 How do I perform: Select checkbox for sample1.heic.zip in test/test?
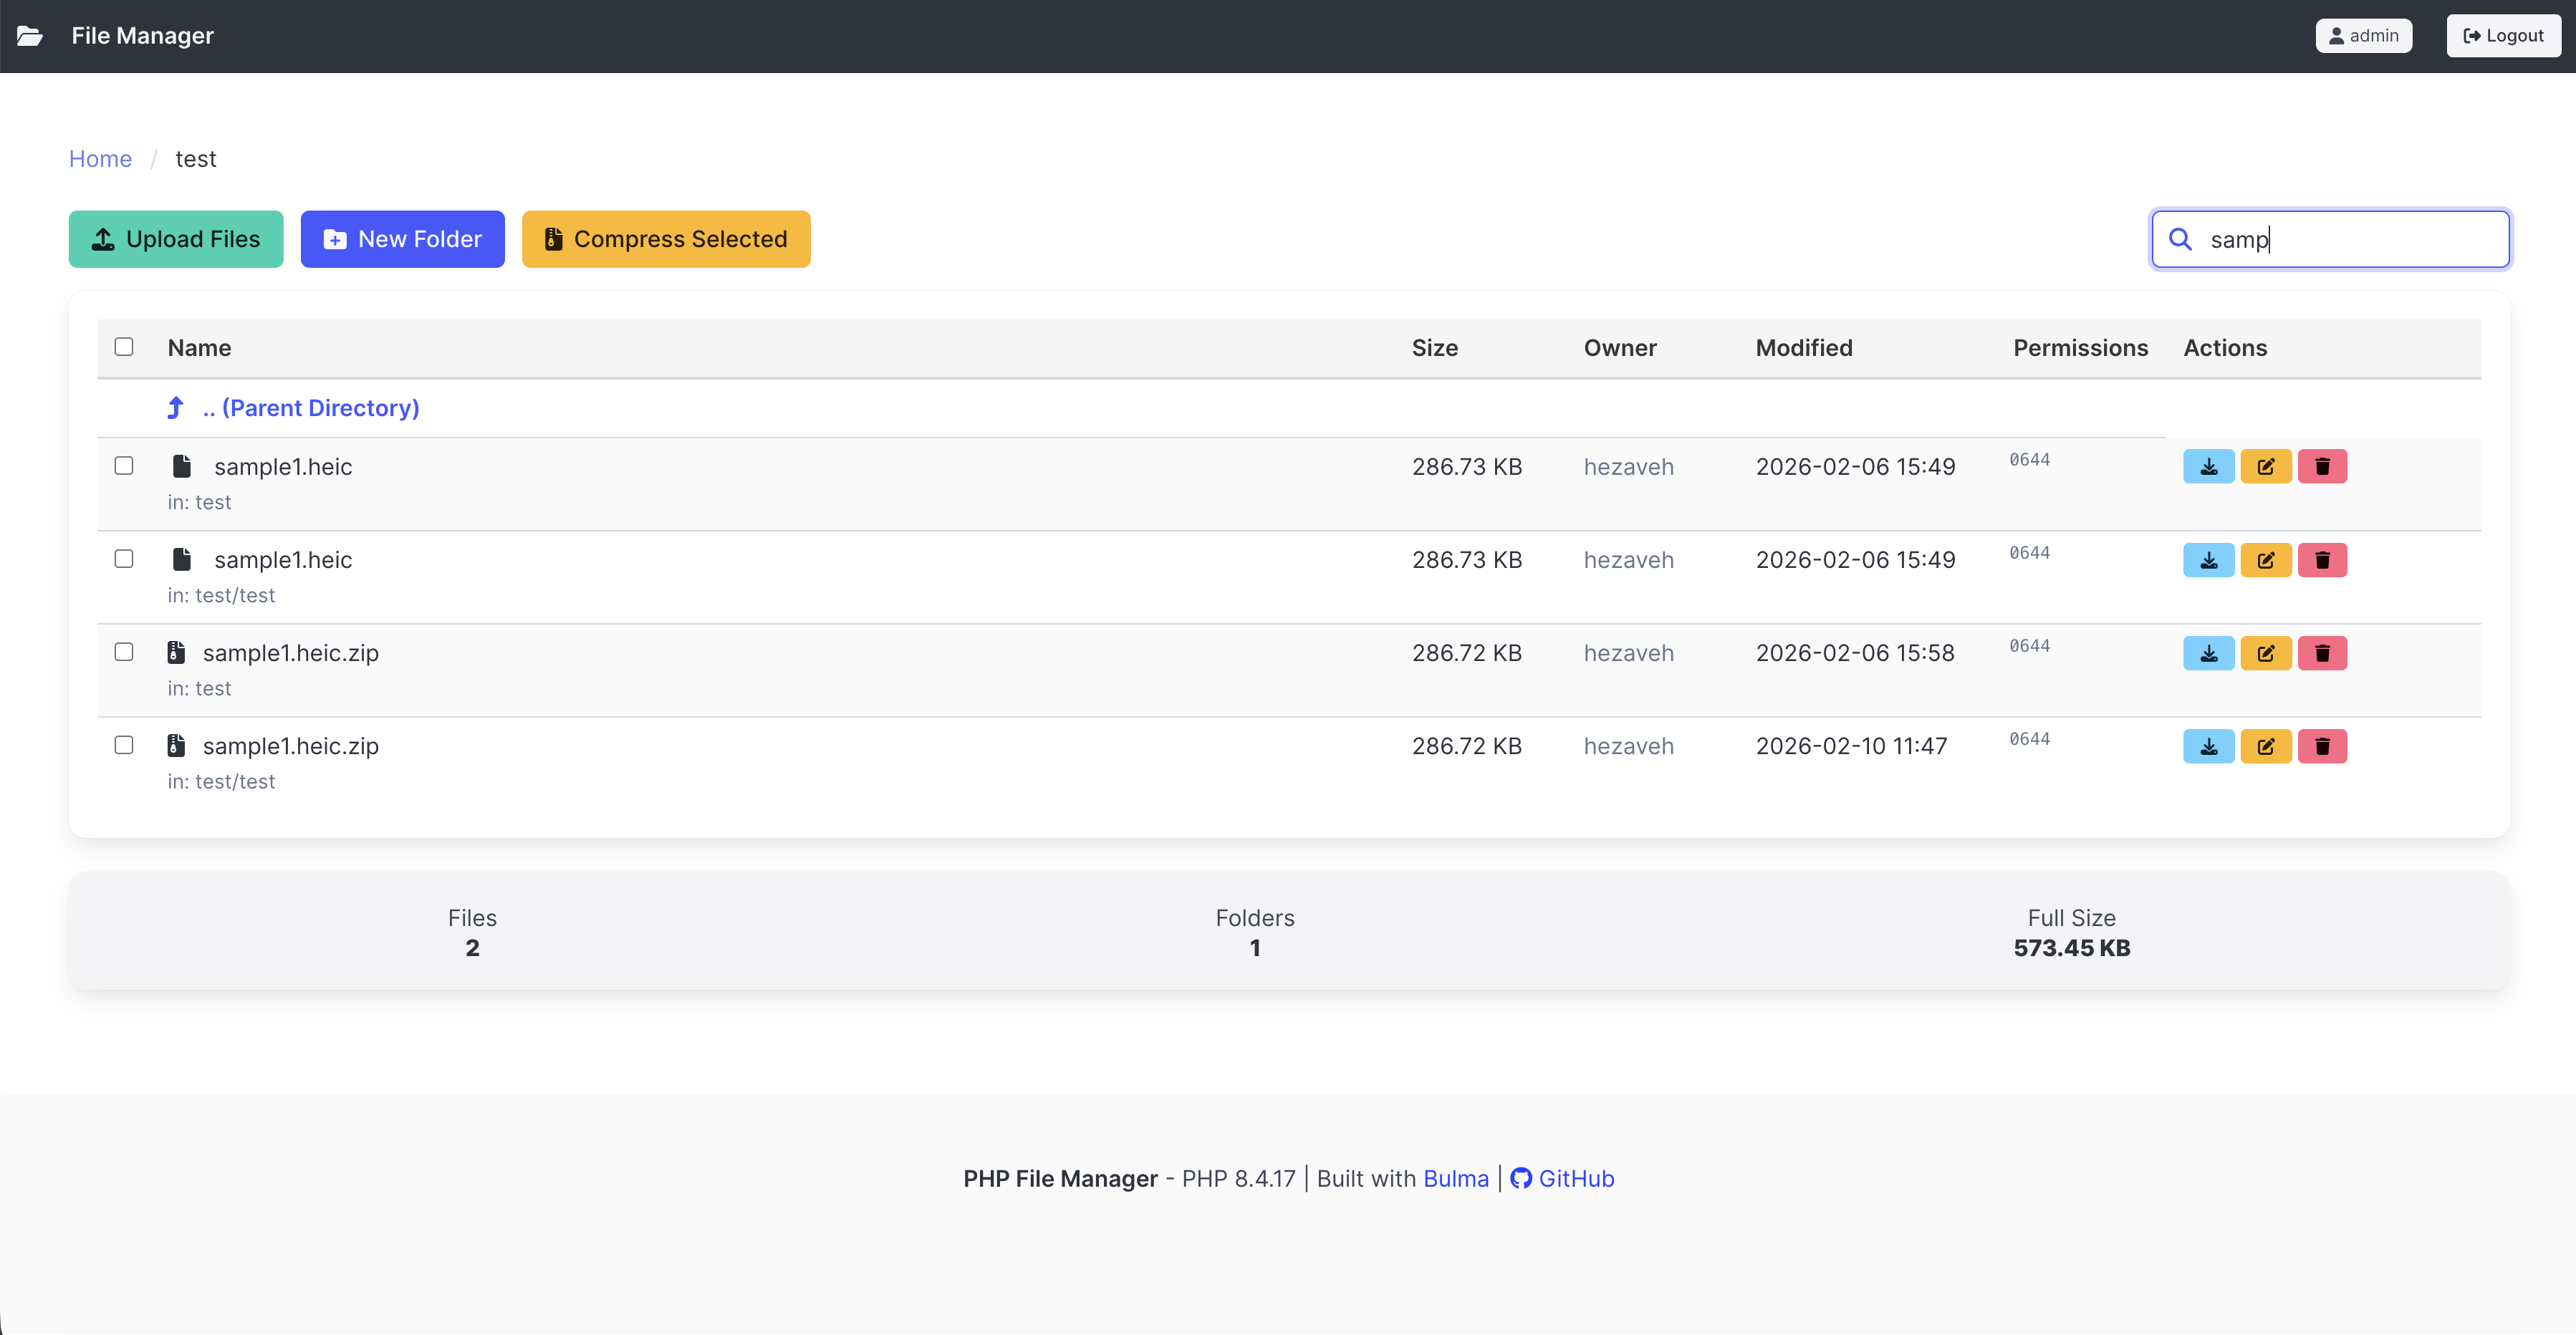(124, 745)
